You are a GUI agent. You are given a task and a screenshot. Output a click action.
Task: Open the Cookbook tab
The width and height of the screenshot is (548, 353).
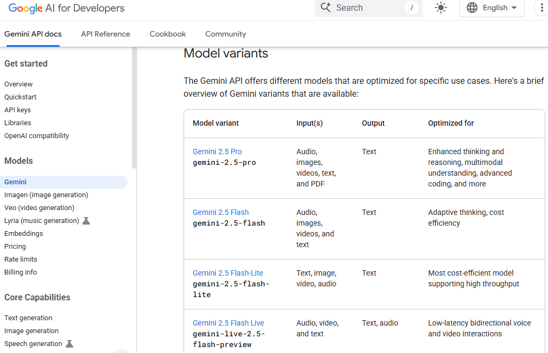tap(168, 34)
